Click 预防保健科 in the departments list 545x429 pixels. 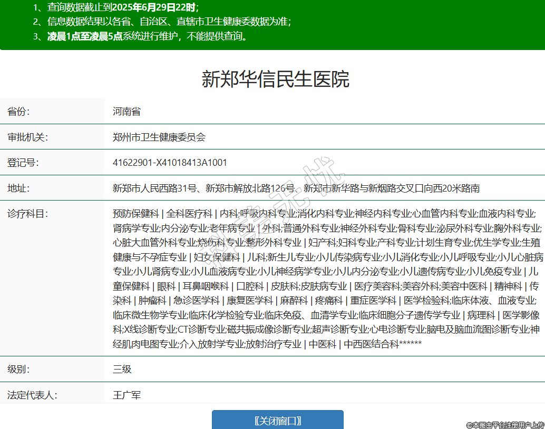[135, 214]
